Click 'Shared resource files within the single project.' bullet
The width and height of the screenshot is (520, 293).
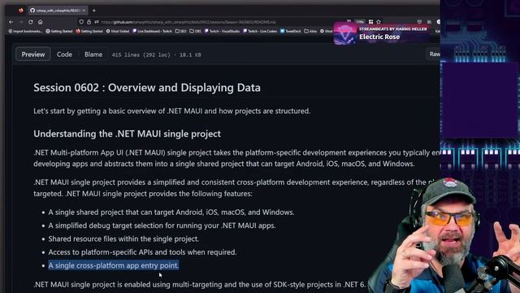coord(123,238)
